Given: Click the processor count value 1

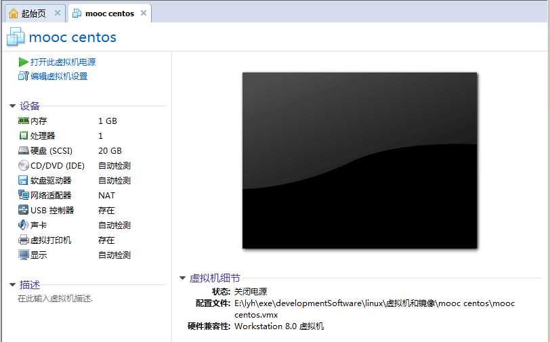Looking at the screenshot, I should pyautogui.click(x=101, y=135).
